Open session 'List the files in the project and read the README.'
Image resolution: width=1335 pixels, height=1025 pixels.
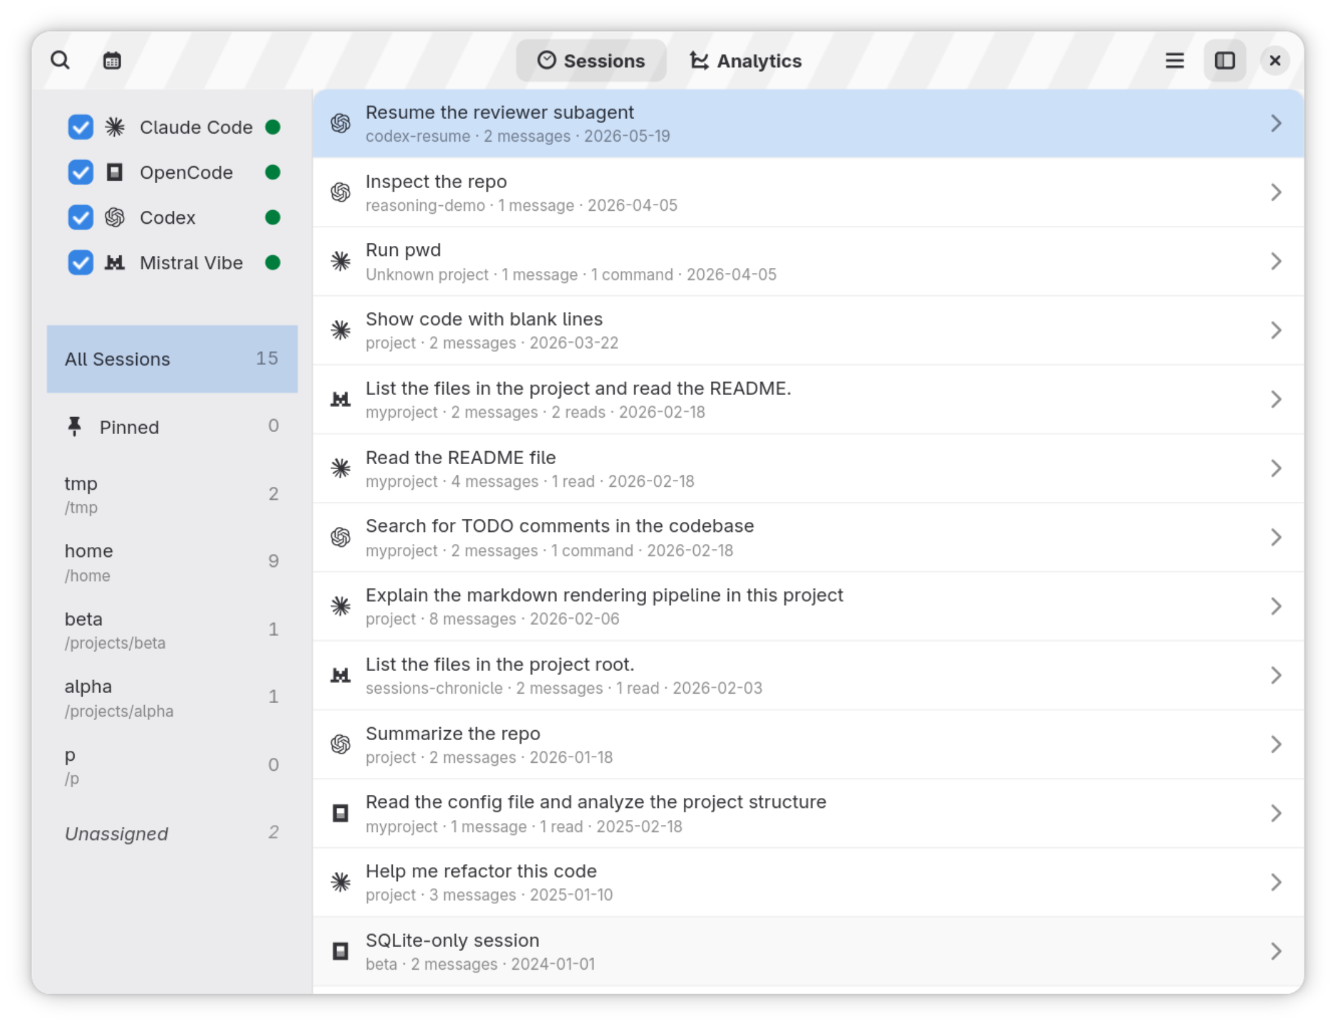pos(808,400)
